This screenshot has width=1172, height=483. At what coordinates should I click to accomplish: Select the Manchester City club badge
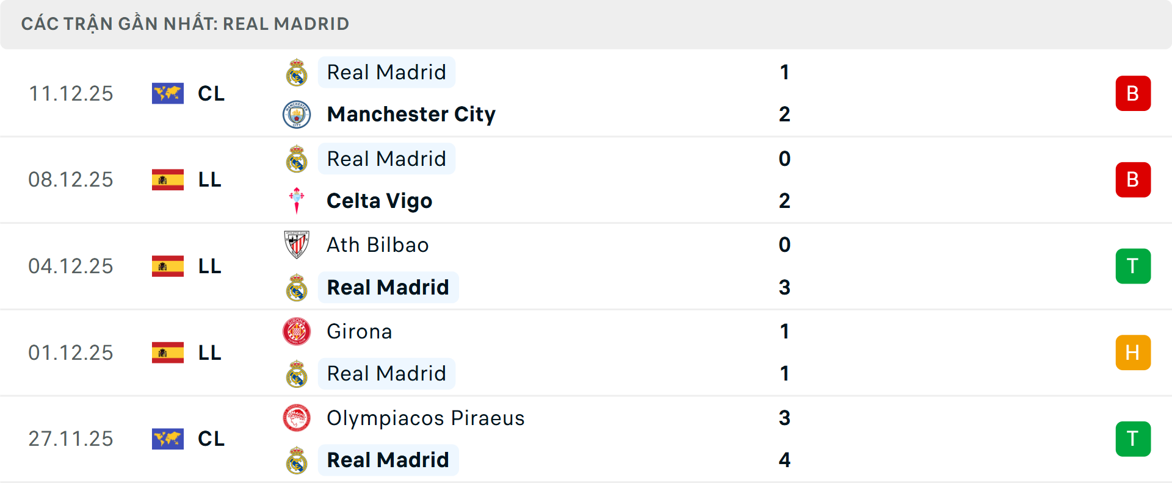tap(297, 113)
